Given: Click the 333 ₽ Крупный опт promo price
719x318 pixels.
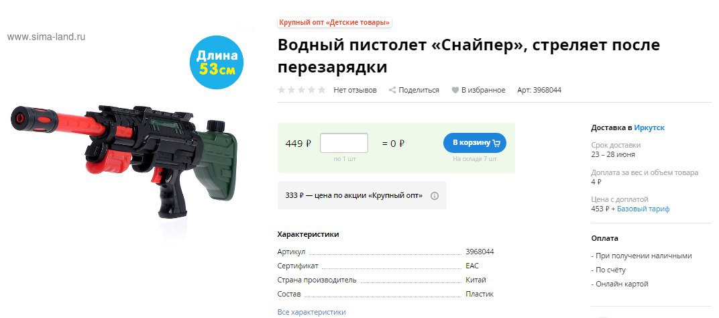Looking at the screenshot, I should tap(354, 195).
